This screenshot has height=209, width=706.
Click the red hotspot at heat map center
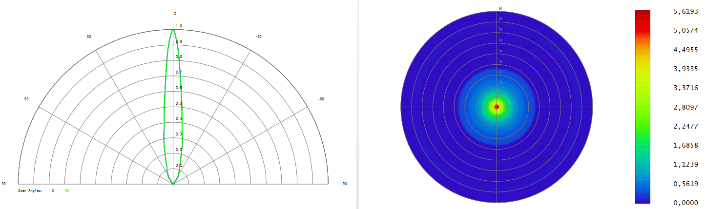(x=497, y=107)
